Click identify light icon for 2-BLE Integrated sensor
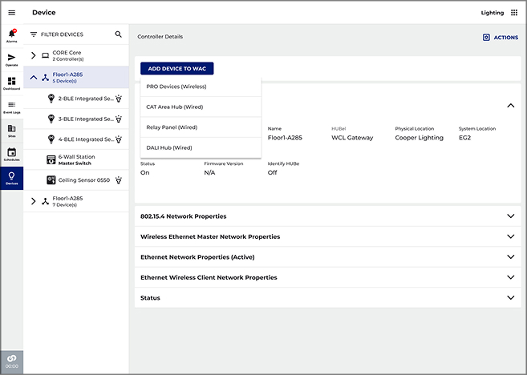 point(119,99)
